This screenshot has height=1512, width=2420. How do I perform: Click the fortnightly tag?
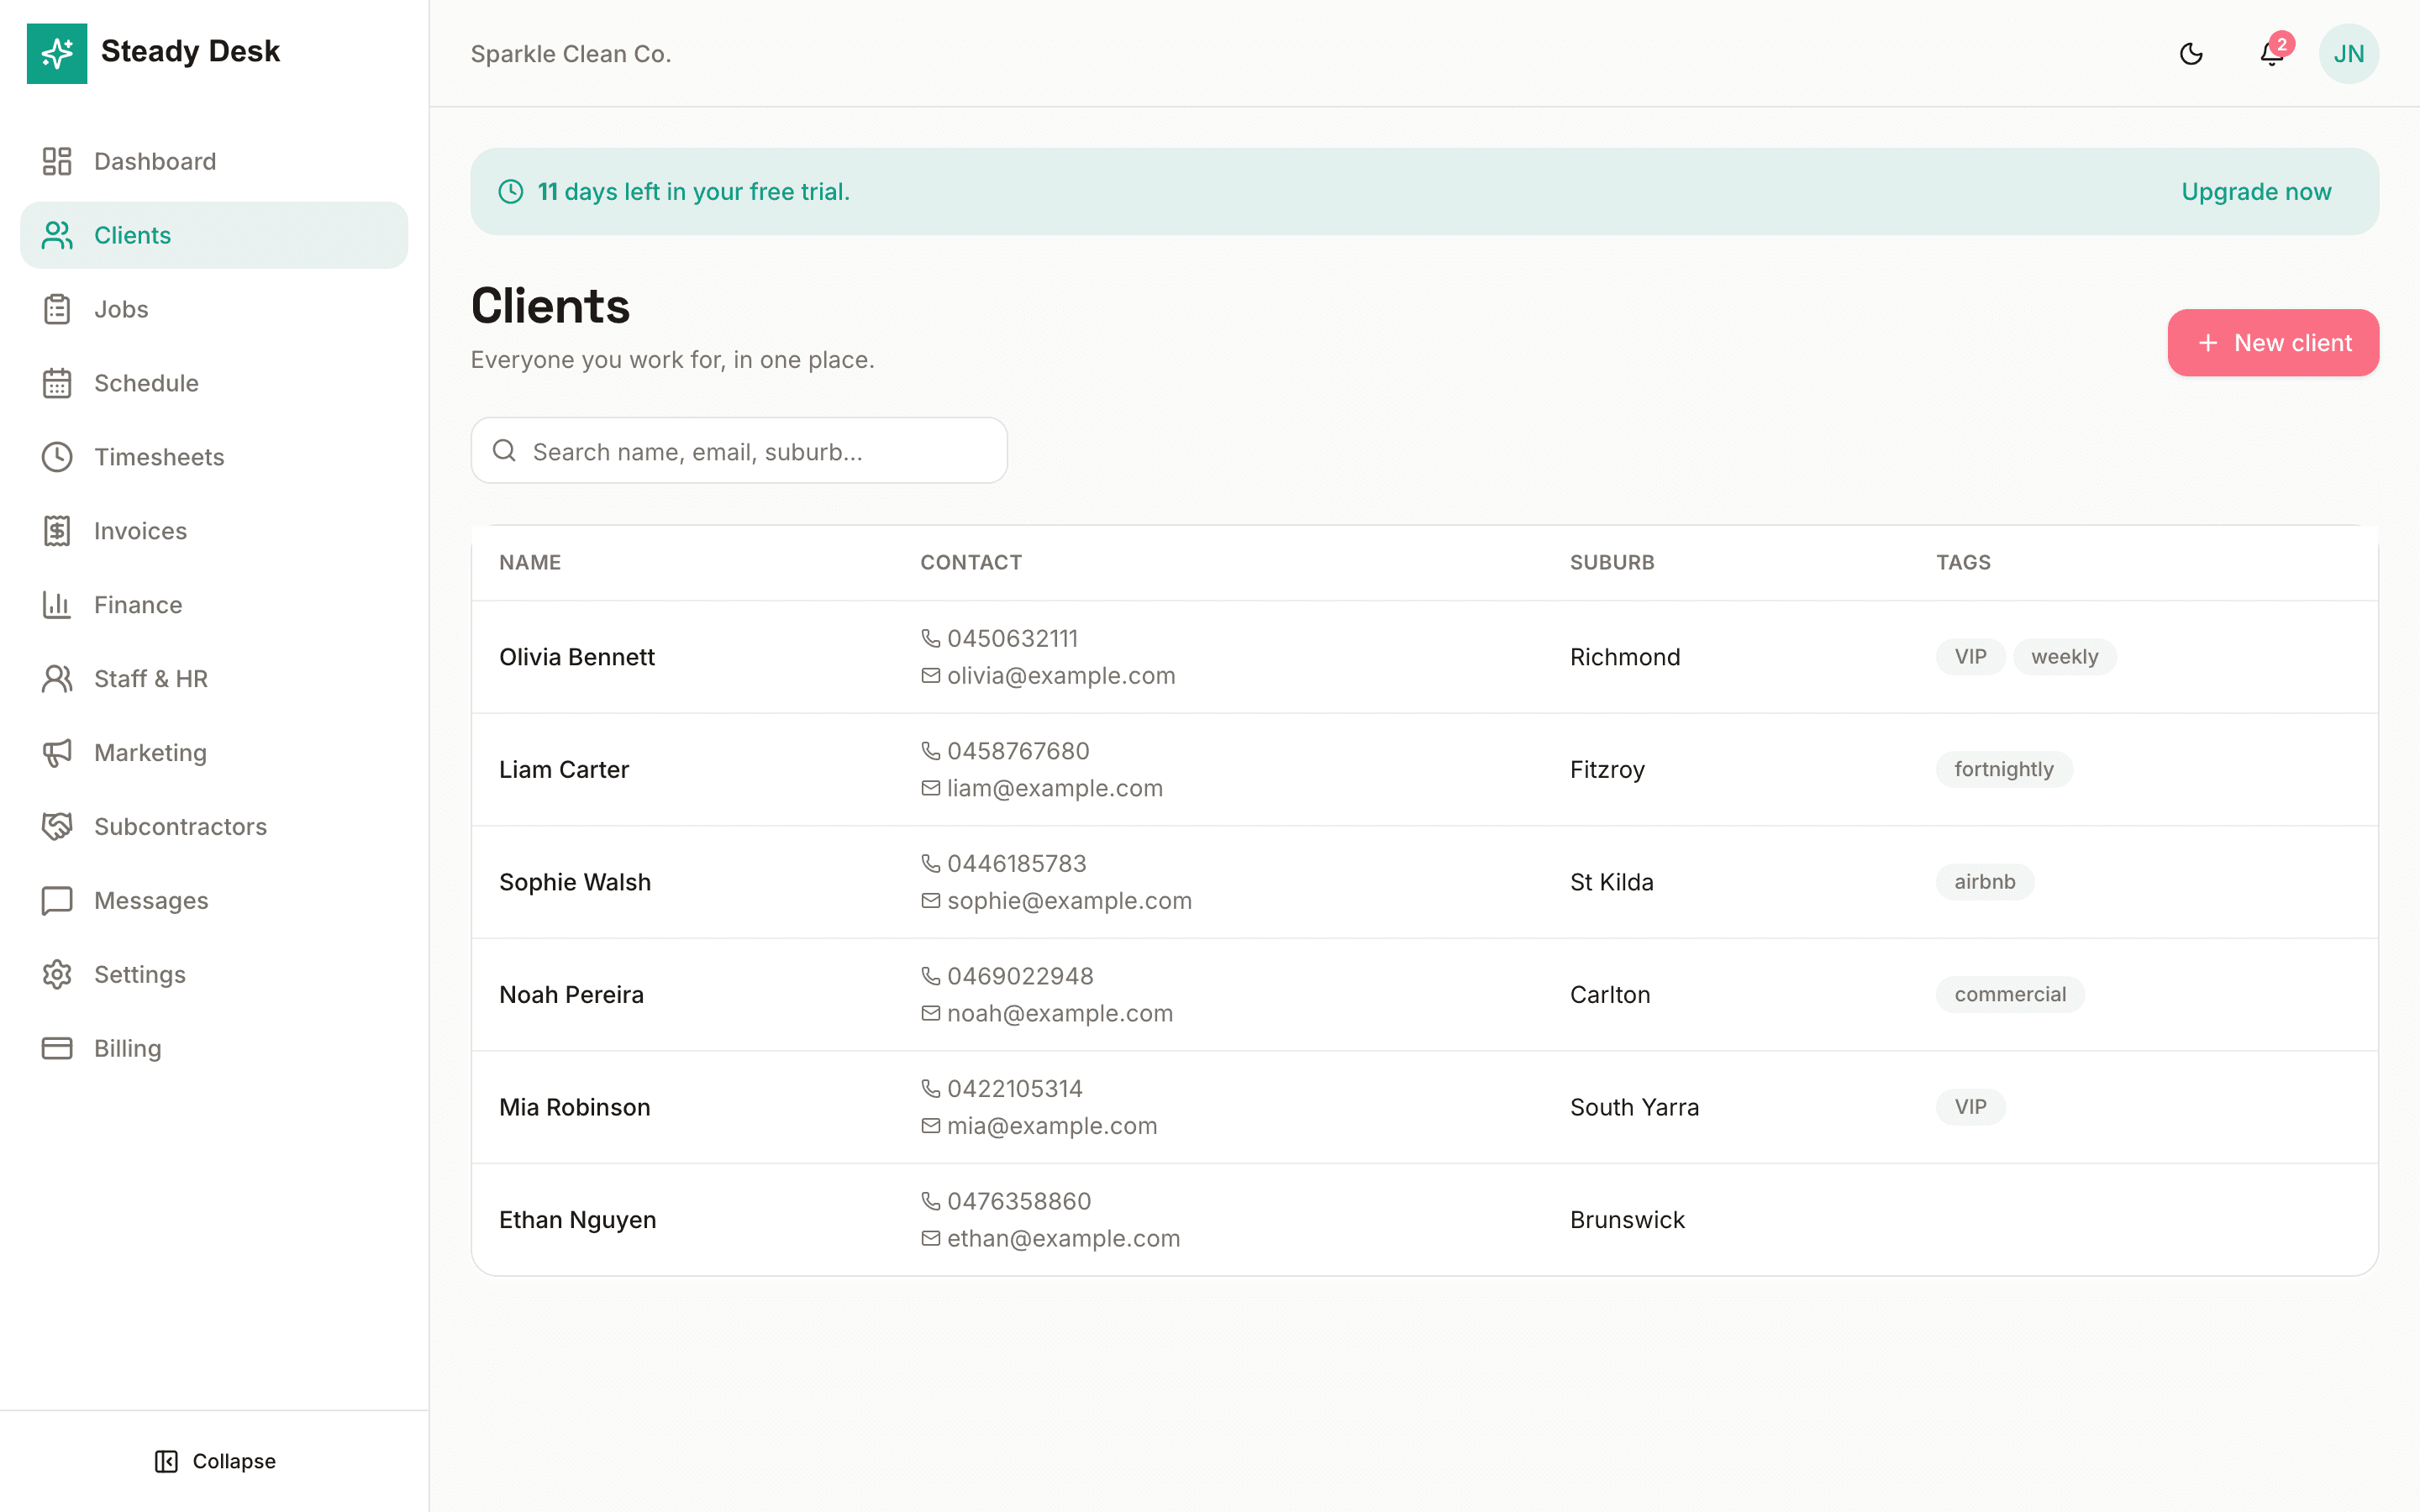(x=2004, y=770)
